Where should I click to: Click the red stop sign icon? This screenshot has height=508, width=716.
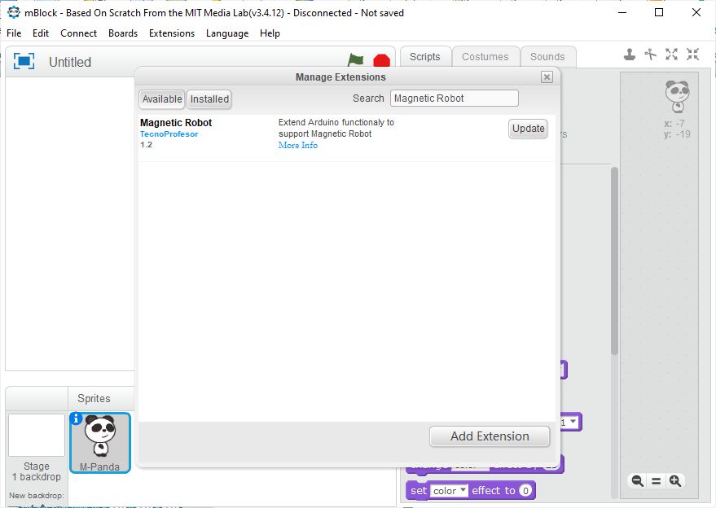(x=381, y=60)
